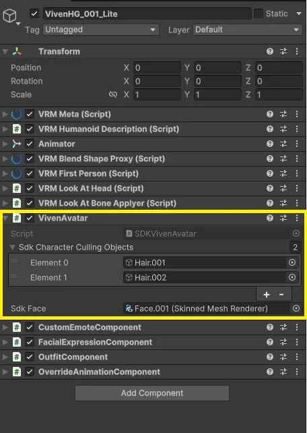The height and width of the screenshot is (433, 307).
Task: Open object picker for Hair.001 element
Action: [x=292, y=262]
